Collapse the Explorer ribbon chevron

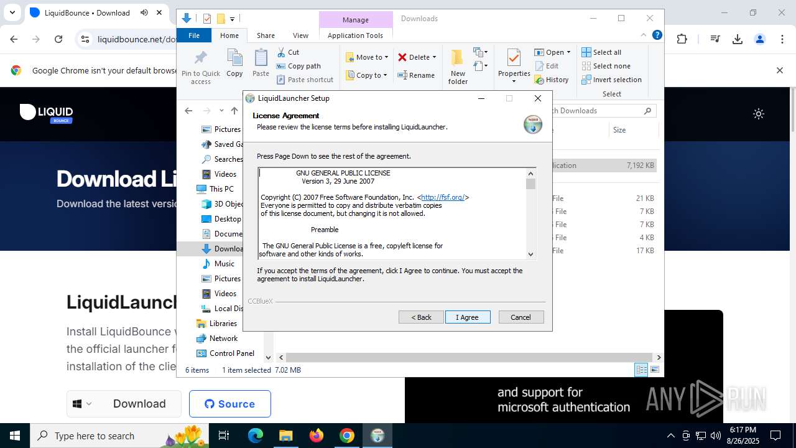(x=644, y=35)
